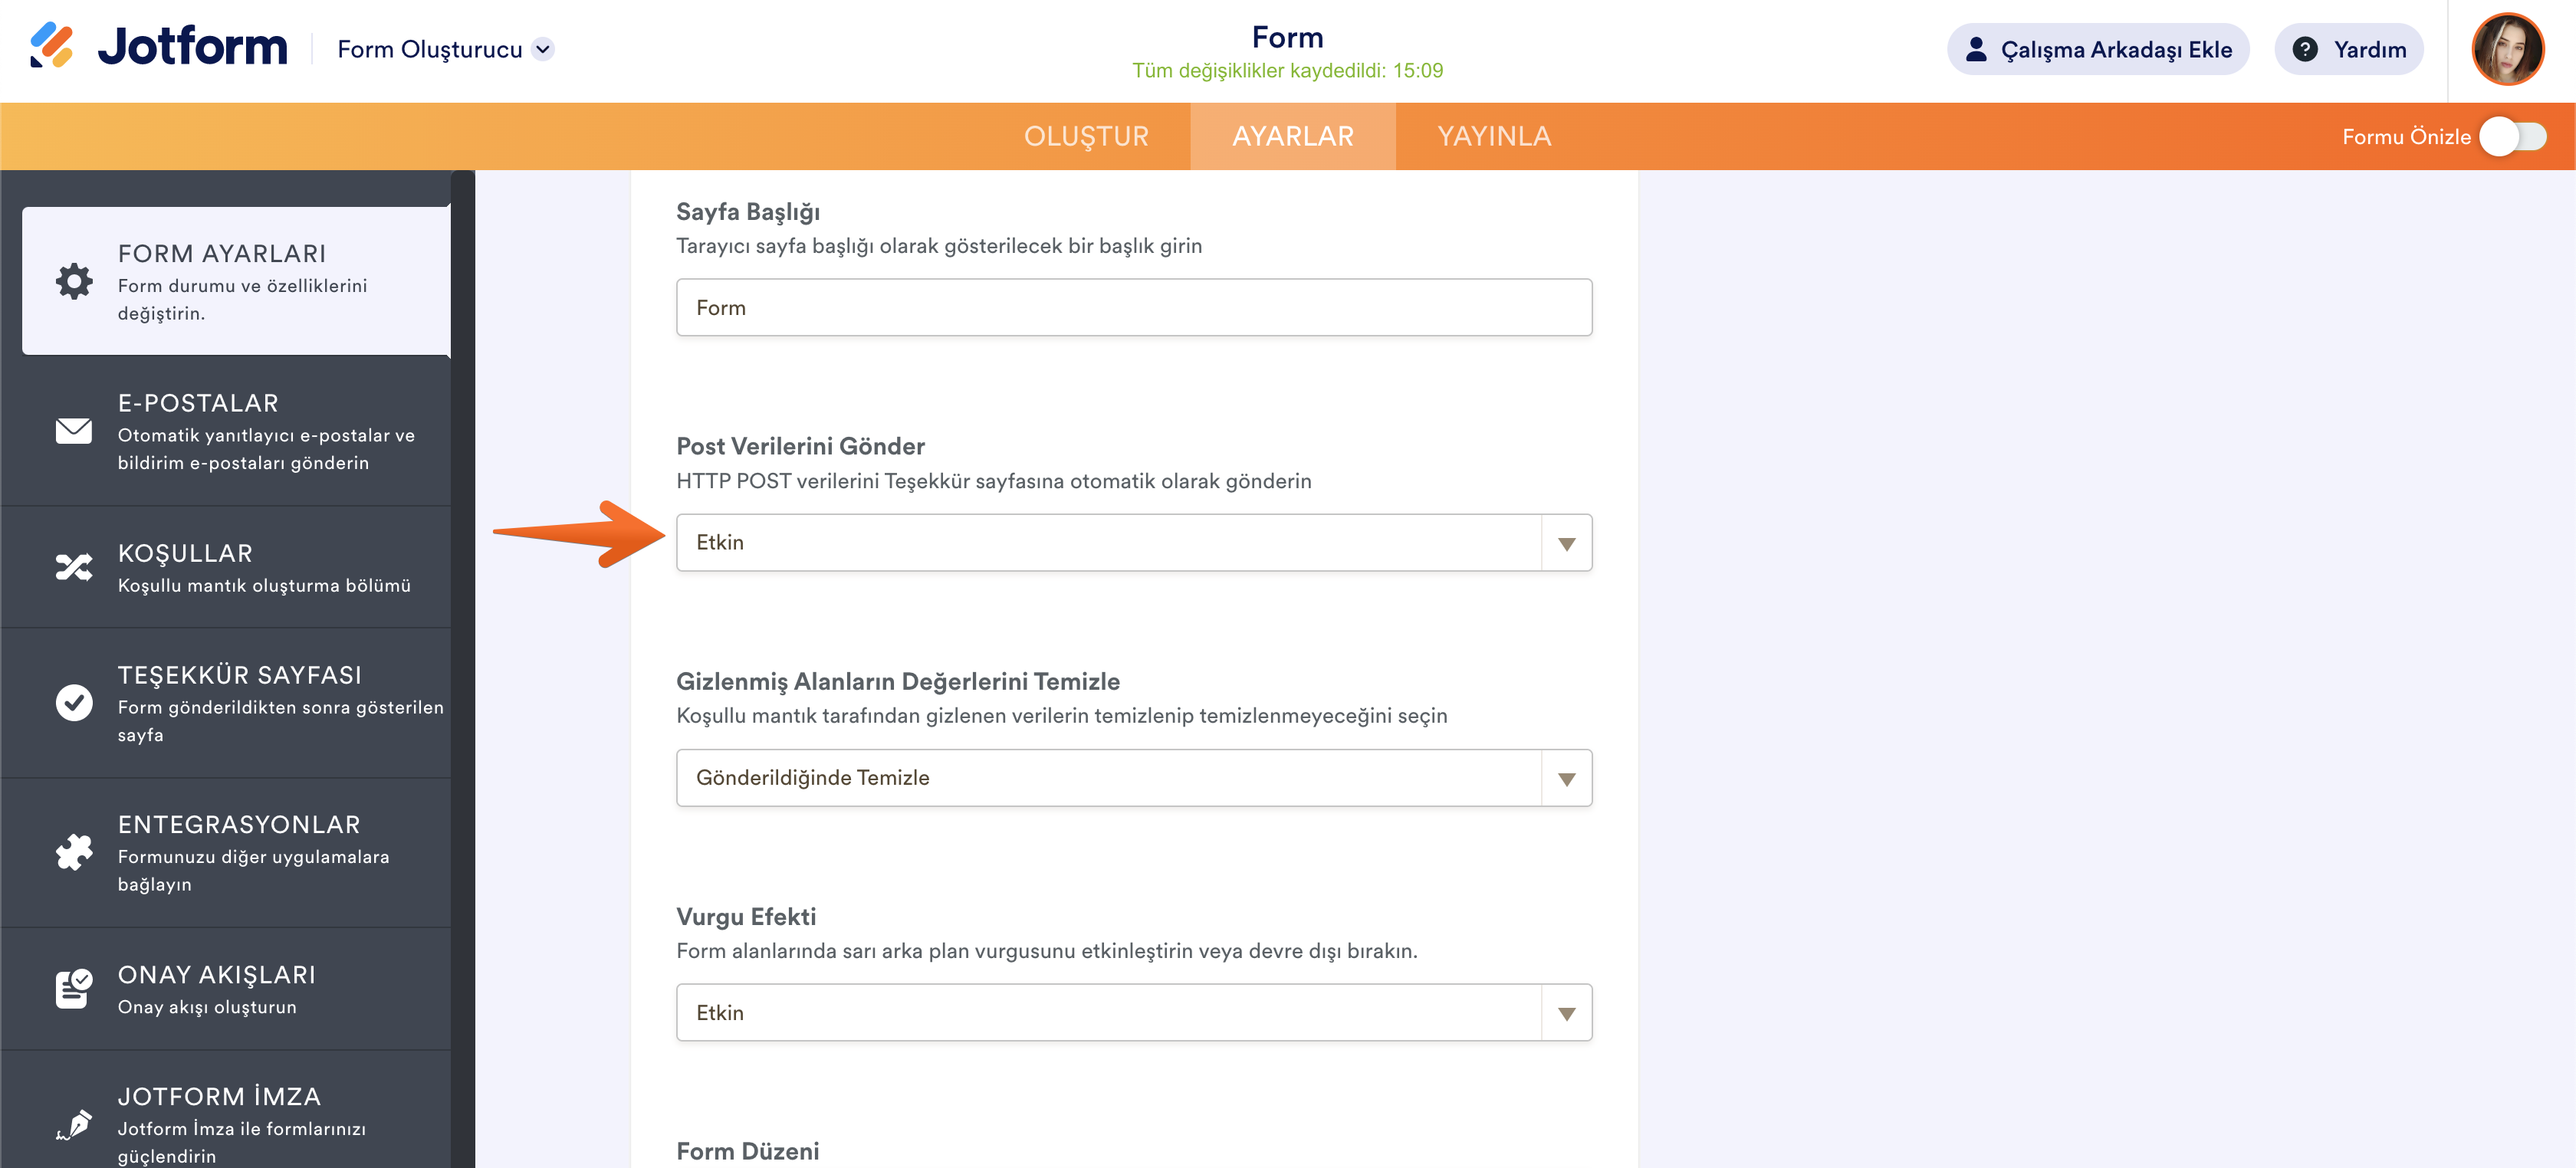Viewport: 2576px width, 1168px height.
Task: Toggle the Formu Önizle switch
Action: pos(2512,137)
